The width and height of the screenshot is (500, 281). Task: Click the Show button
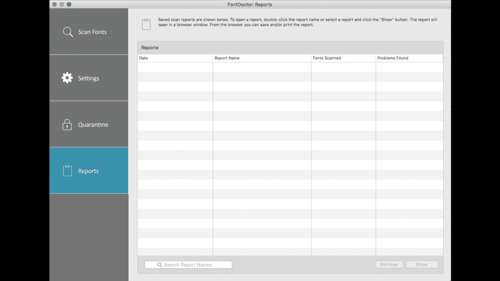pyautogui.click(x=422, y=264)
